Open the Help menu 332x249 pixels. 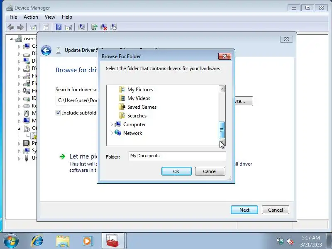(67, 17)
